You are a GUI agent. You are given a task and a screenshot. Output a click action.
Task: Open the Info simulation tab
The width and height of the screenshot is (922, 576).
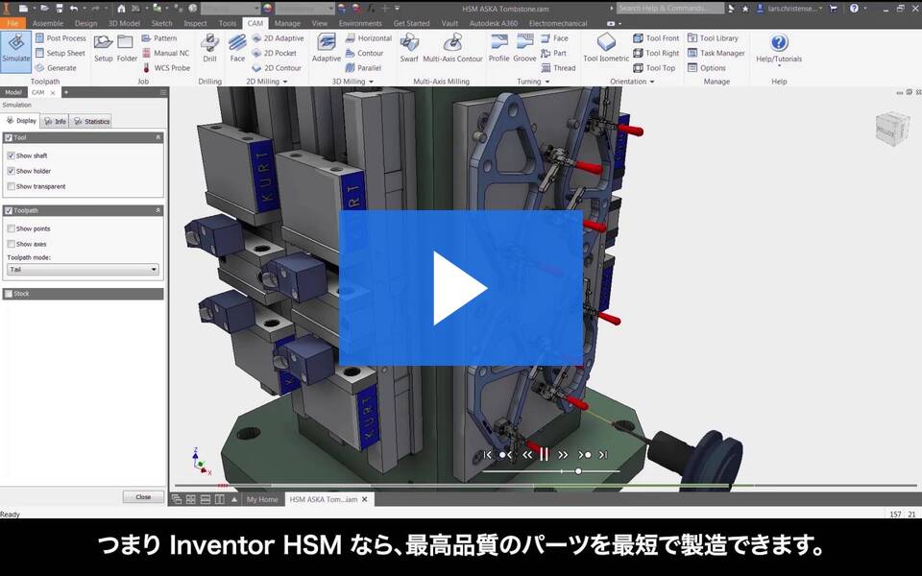[56, 122]
